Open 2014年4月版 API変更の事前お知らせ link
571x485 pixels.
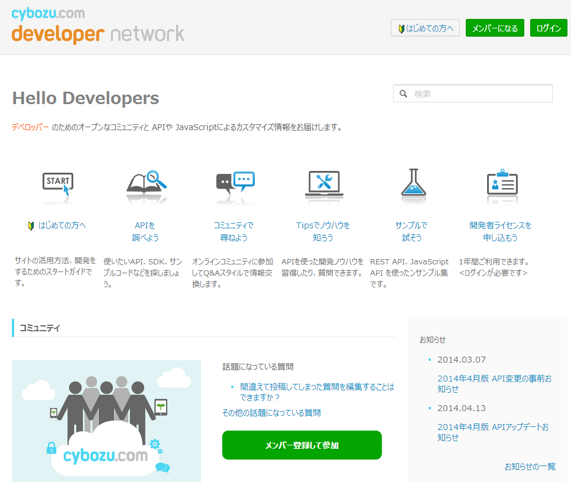click(494, 384)
